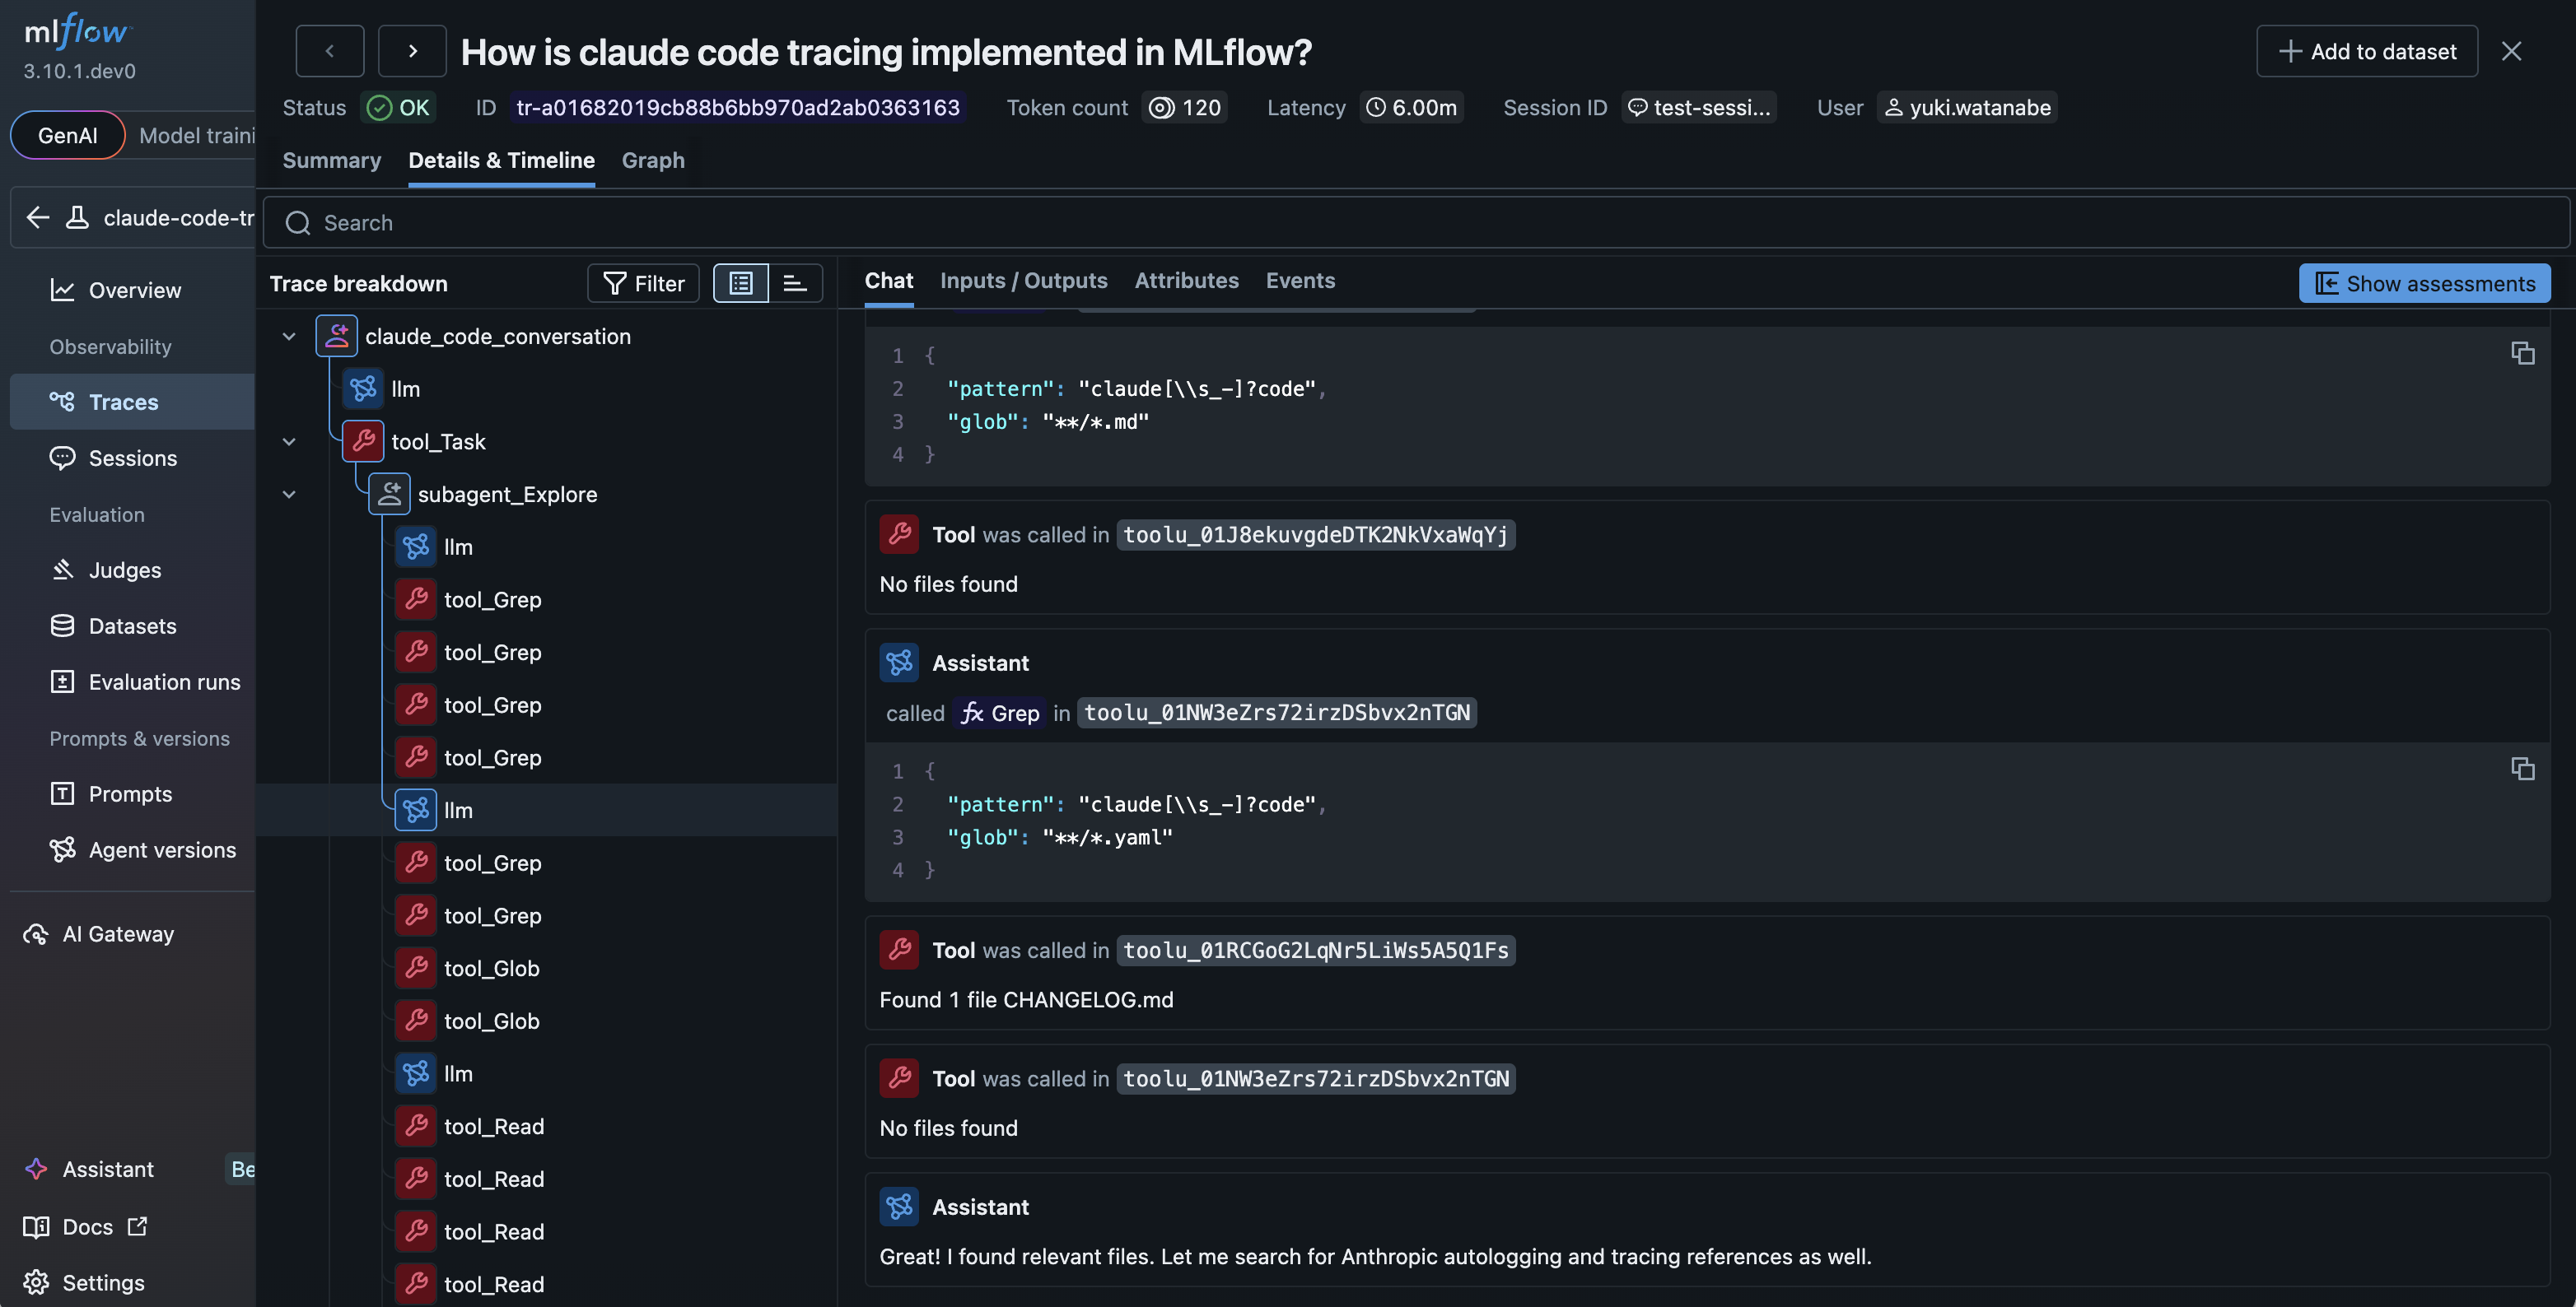Viewport: 2576px width, 1307px height.
Task: Open the Settings gear
Action: 103,1282
